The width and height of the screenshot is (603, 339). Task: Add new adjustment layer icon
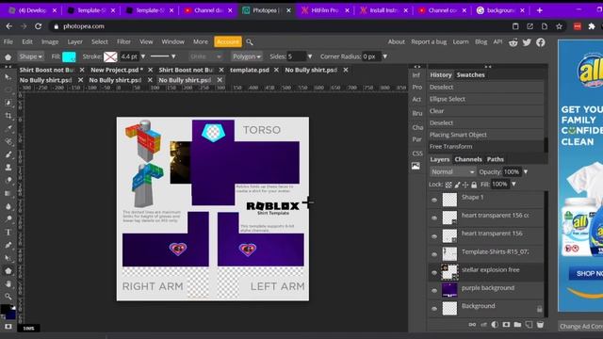pos(495,325)
